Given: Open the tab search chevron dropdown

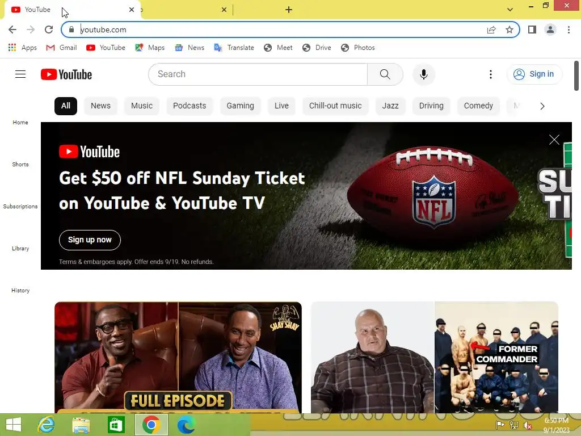Looking at the screenshot, I should (x=510, y=10).
